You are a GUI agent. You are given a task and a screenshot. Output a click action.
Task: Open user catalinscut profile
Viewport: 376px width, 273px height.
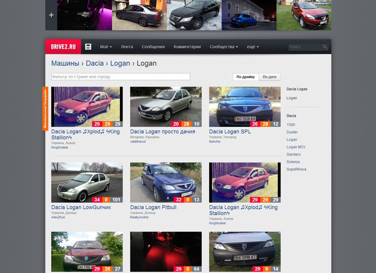coord(138,141)
